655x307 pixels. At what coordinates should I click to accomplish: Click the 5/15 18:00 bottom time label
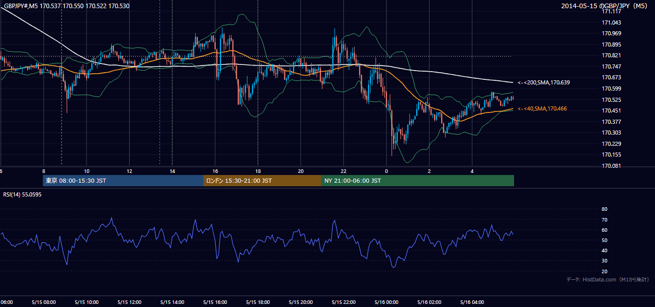[x=258, y=302]
